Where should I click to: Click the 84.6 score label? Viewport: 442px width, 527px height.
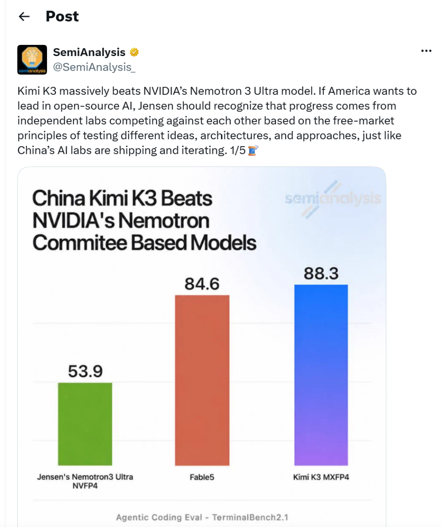click(202, 284)
